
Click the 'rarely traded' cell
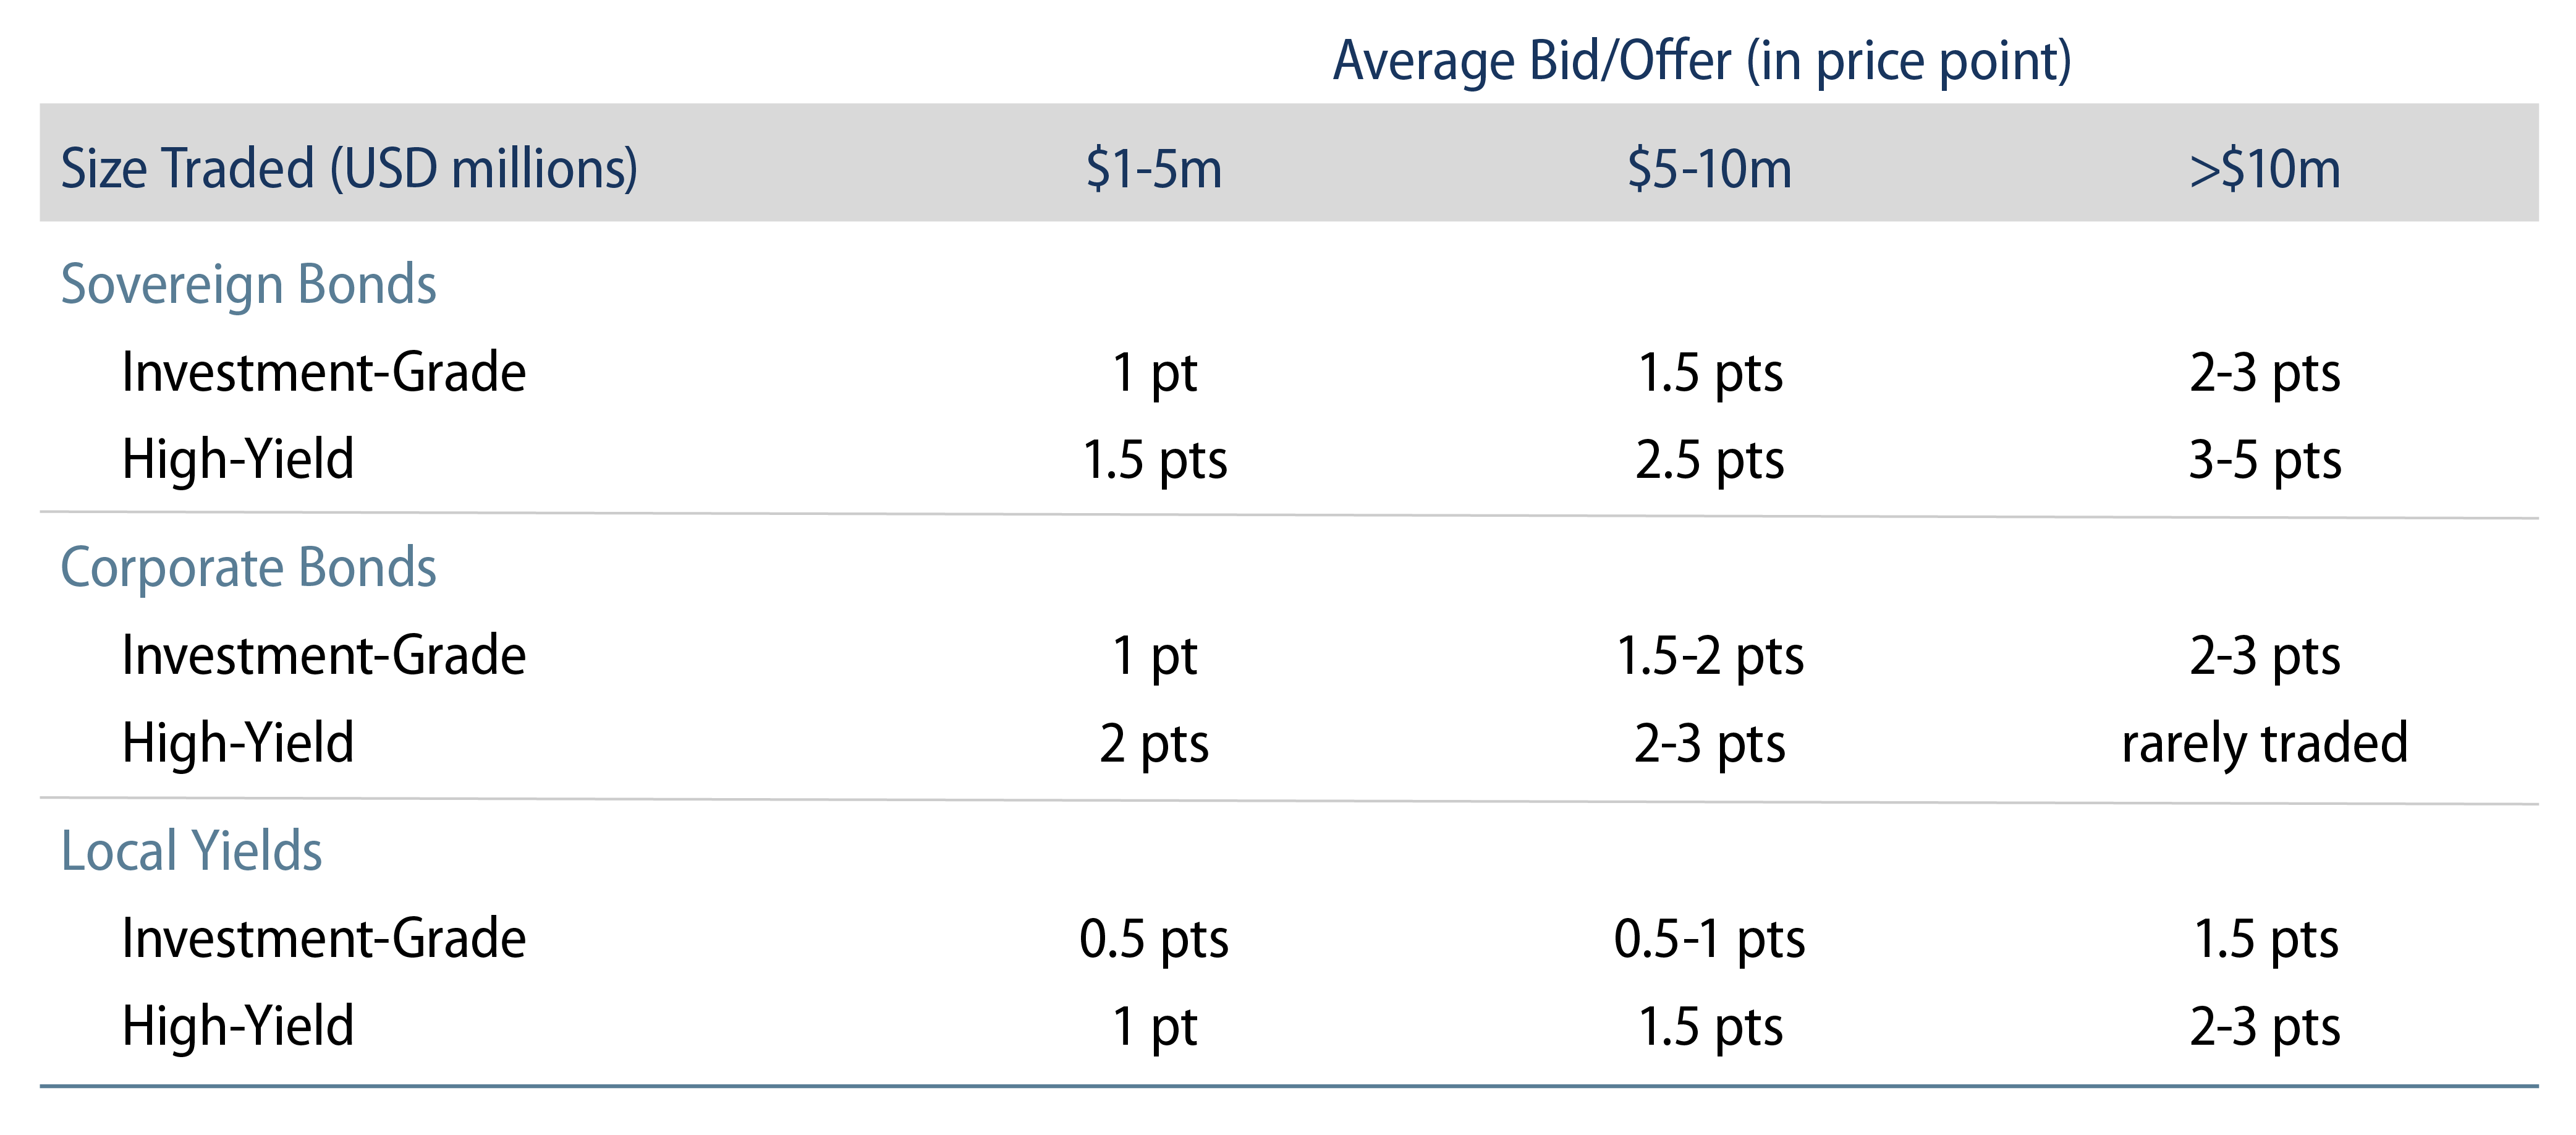pos(2265,743)
